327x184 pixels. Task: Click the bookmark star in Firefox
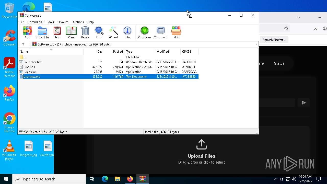286,28
